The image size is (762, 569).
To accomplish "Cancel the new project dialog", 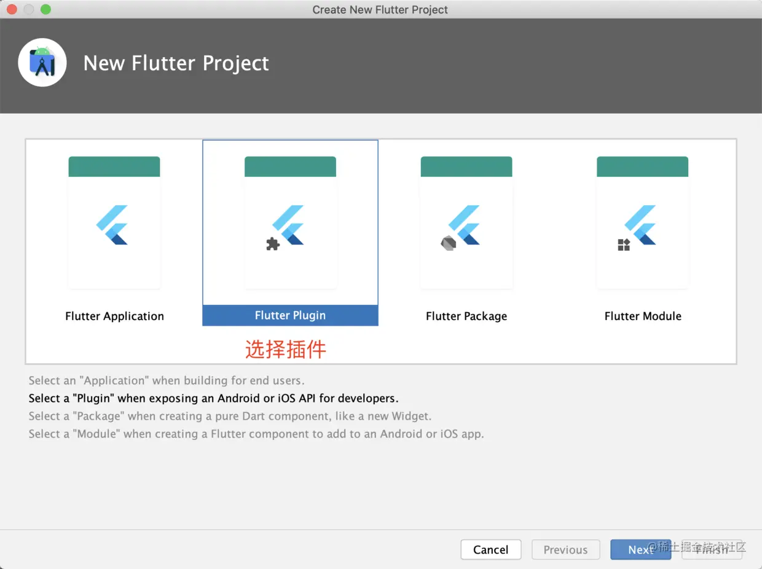I will point(490,550).
